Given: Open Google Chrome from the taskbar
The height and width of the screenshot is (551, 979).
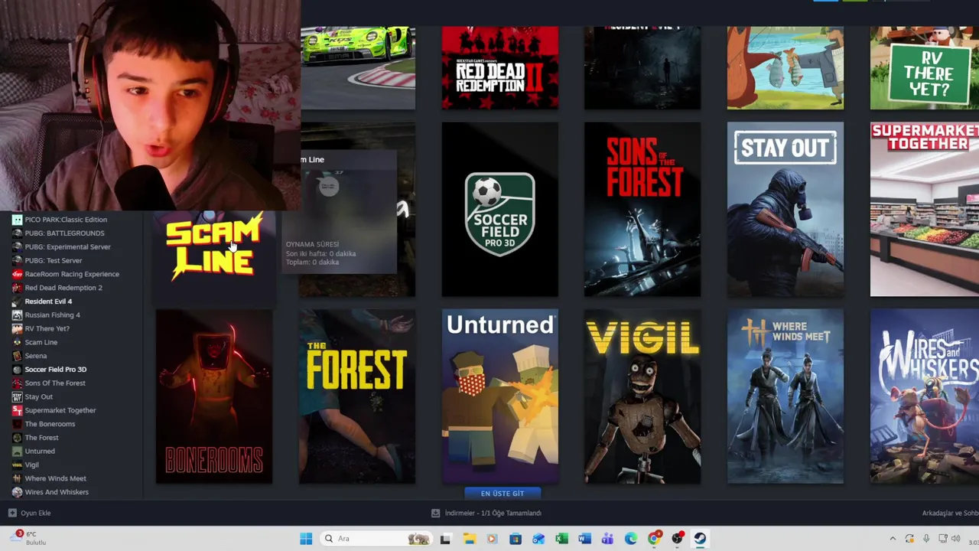Looking at the screenshot, I should point(654,539).
